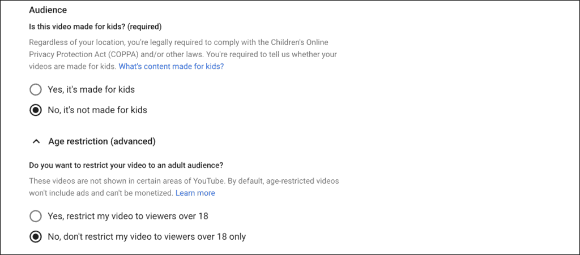This screenshot has height=255, width=580.
Task: Choose the don't restrict to over 18 radio button
Action: 36,237
